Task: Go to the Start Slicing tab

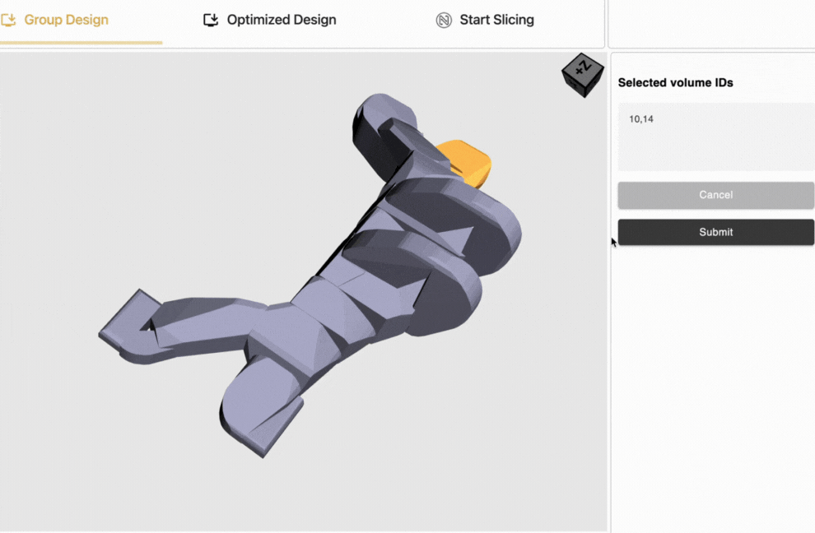Action: click(496, 20)
